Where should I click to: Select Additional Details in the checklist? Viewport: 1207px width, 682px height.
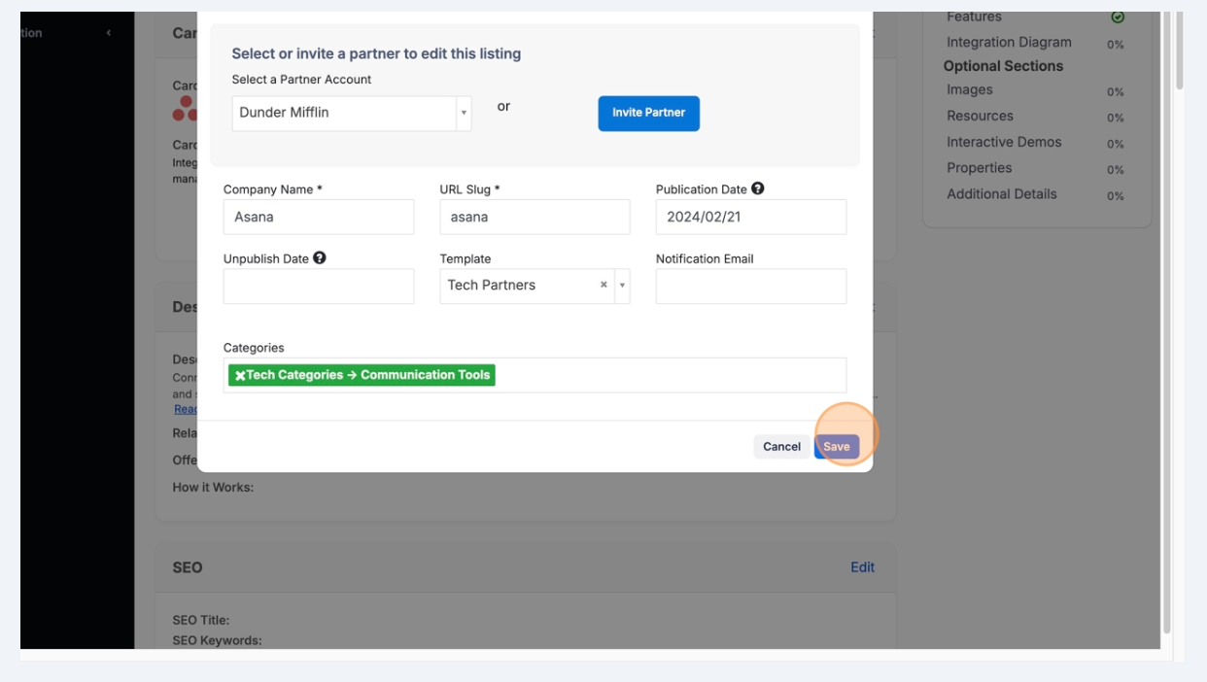point(1001,194)
